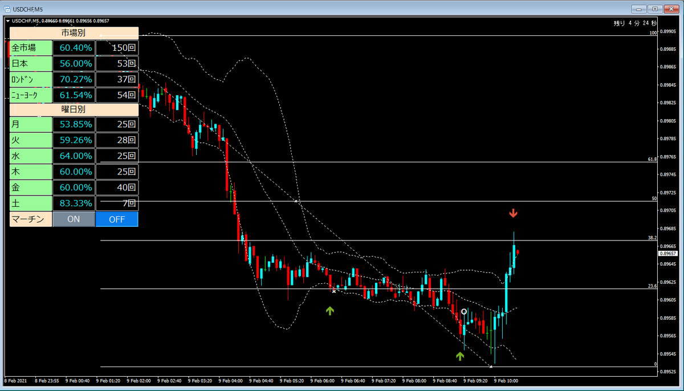Image resolution: width=684 pixels, height=391 pixels.
Task: Click the 61.8 Fibonacci level label
Action: coord(653,159)
